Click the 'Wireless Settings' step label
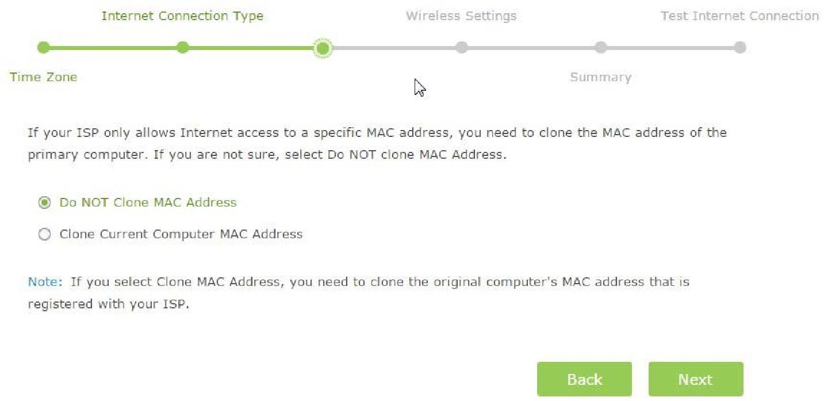This screenshot has height=401, width=824. pyautogui.click(x=461, y=16)
